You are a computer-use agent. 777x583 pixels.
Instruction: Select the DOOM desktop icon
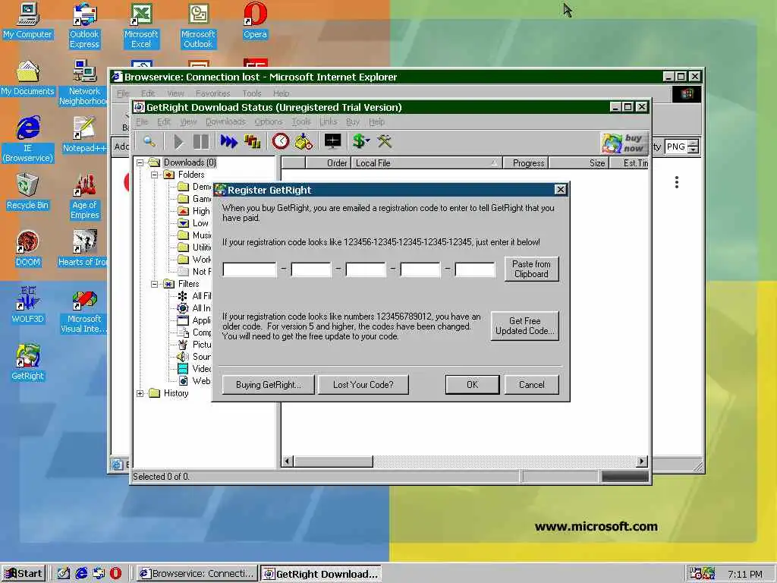(27, 249)
